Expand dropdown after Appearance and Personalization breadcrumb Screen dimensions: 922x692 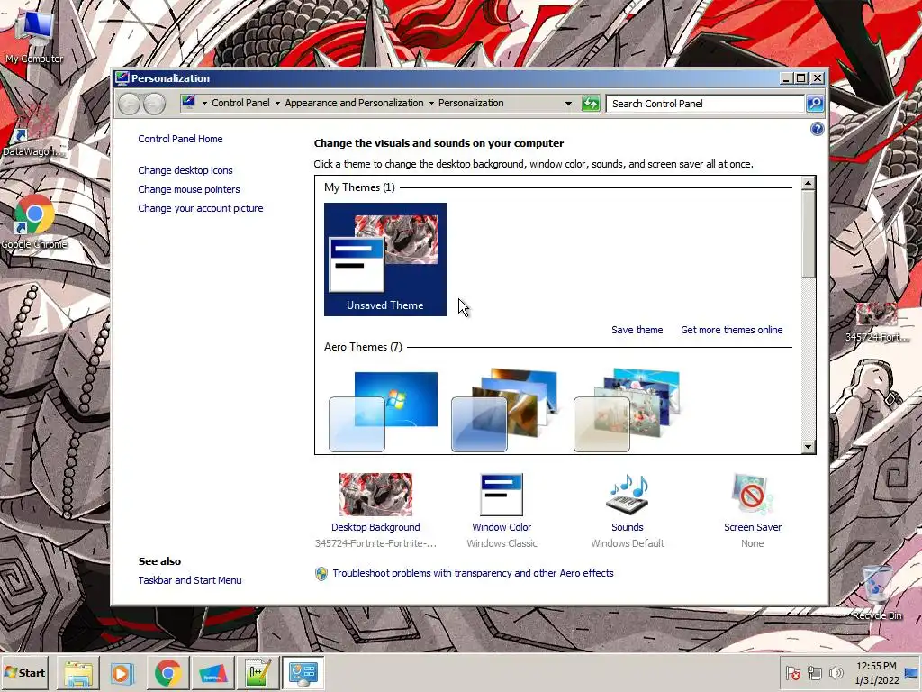(x=431, y=103)
